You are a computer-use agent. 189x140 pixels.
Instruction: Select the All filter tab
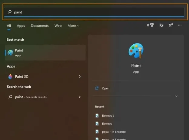(x=9, y=26)
